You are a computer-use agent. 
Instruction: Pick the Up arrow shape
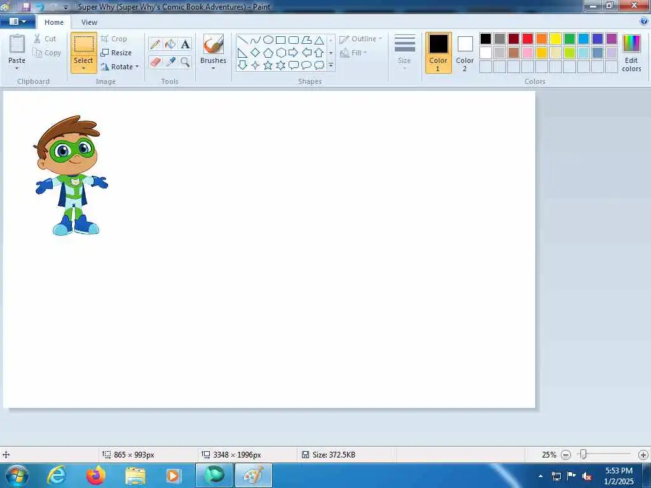319,53
